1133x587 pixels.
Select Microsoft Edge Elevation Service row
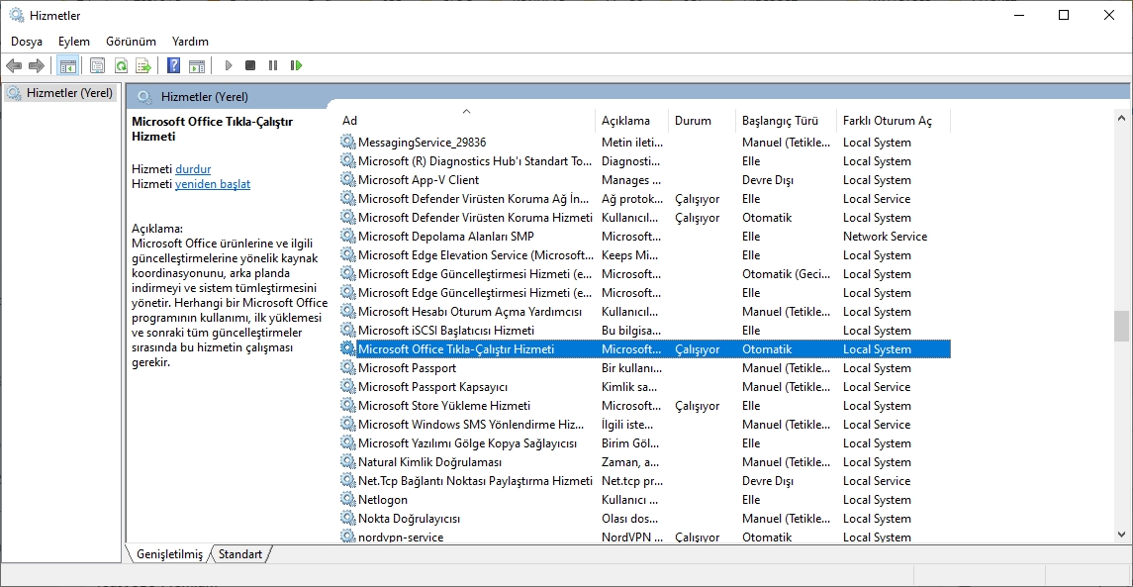click(644, 255)
